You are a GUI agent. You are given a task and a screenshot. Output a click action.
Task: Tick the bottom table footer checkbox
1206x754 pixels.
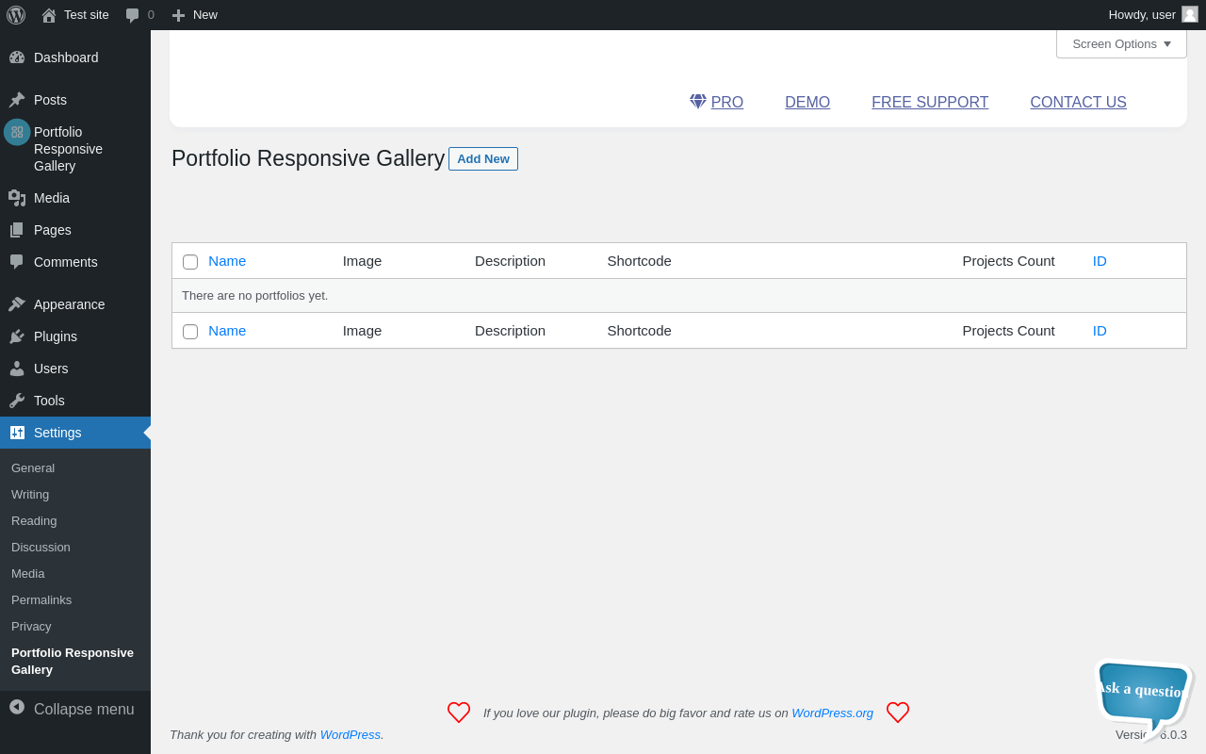pos(190,332)
